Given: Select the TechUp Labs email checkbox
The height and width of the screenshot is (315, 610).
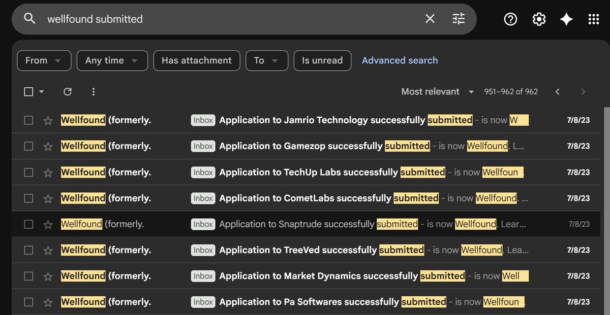Looking at the screenshot, I should [x=28, y=172].
